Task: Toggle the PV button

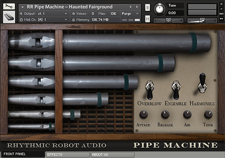Action: click(221, 19)
